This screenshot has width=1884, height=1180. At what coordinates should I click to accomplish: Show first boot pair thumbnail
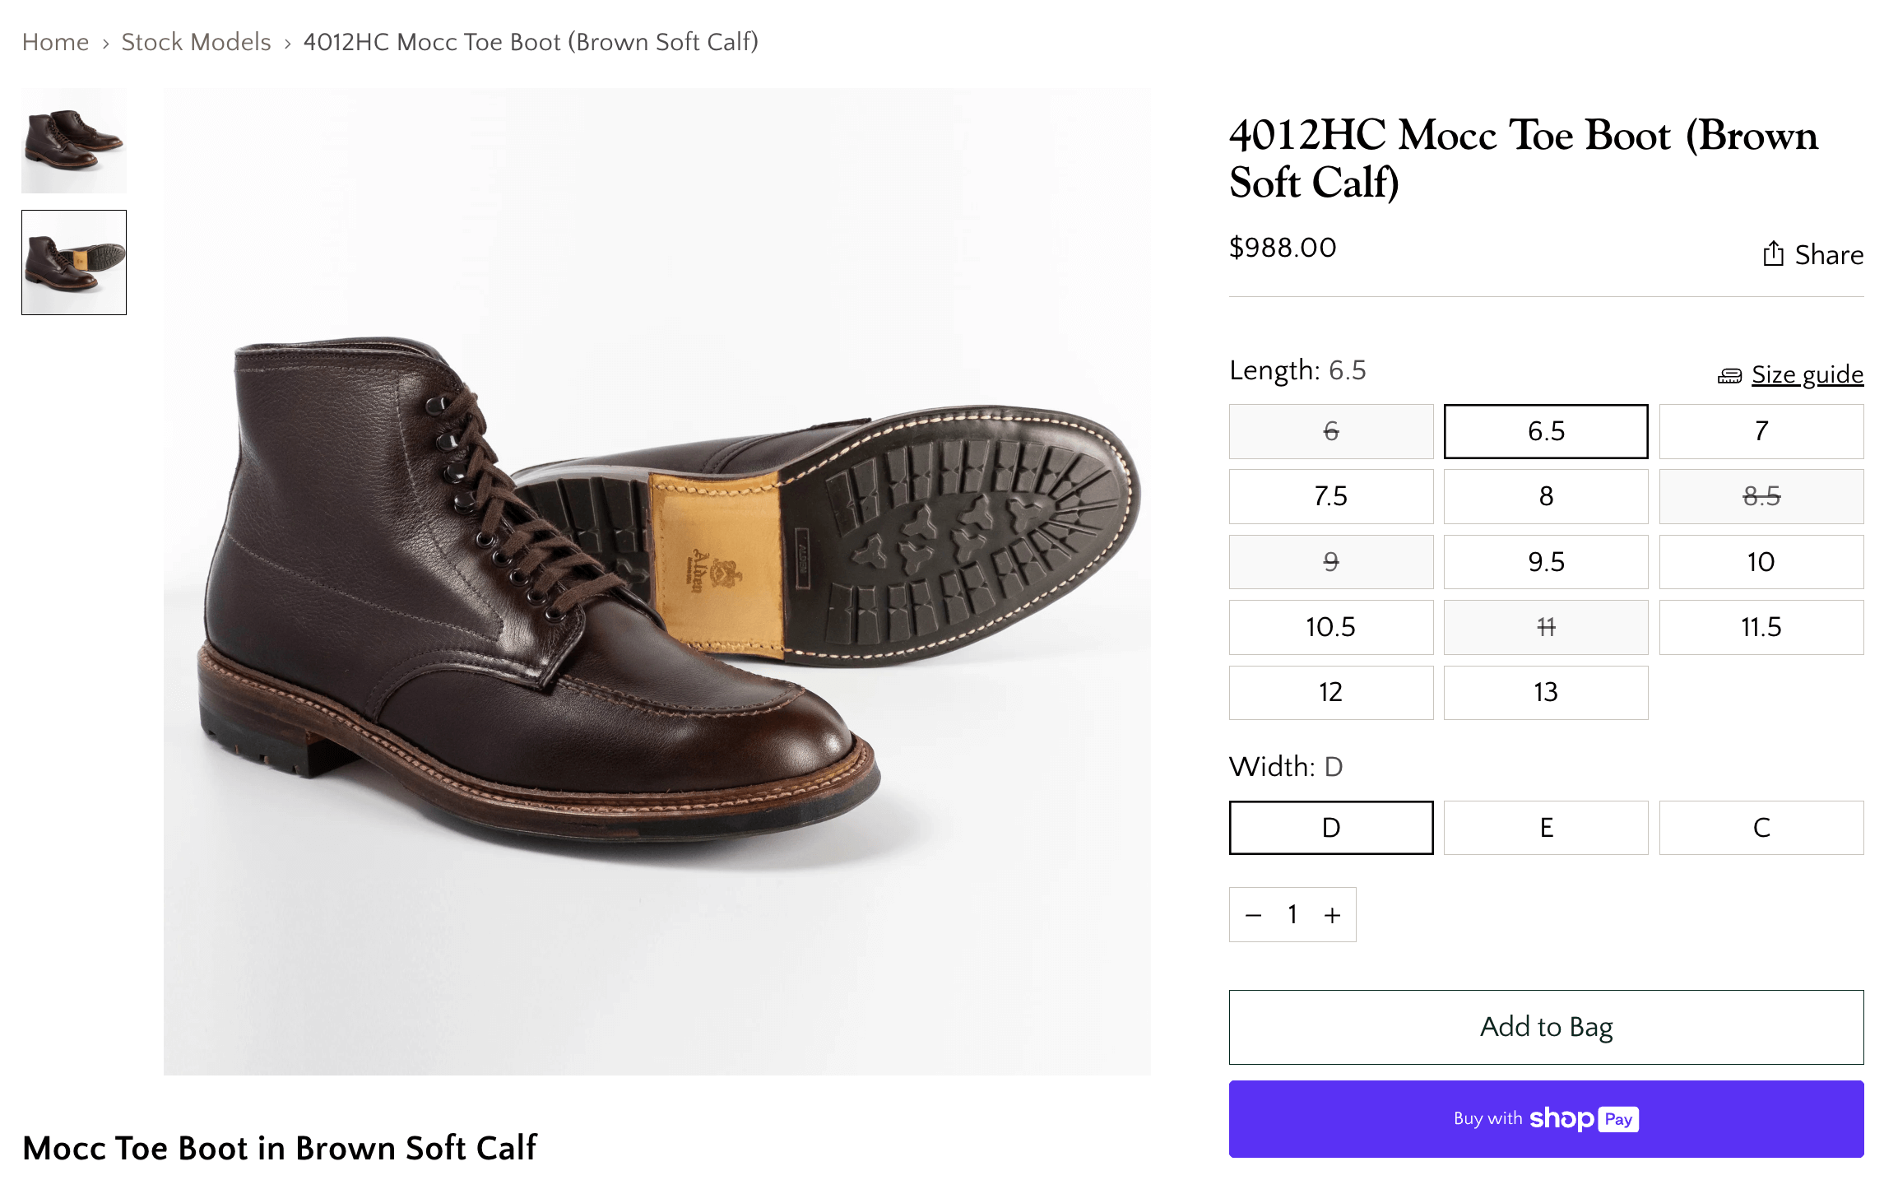[74, 141]
